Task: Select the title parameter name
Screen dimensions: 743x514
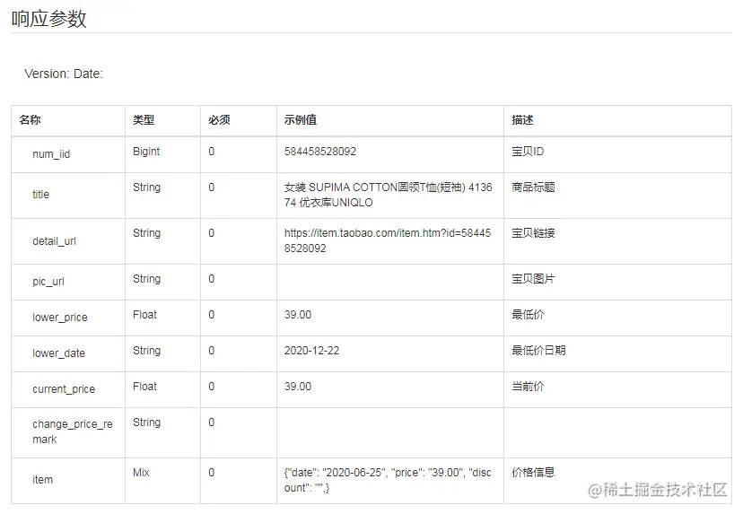Action: [x=40, y=195]
